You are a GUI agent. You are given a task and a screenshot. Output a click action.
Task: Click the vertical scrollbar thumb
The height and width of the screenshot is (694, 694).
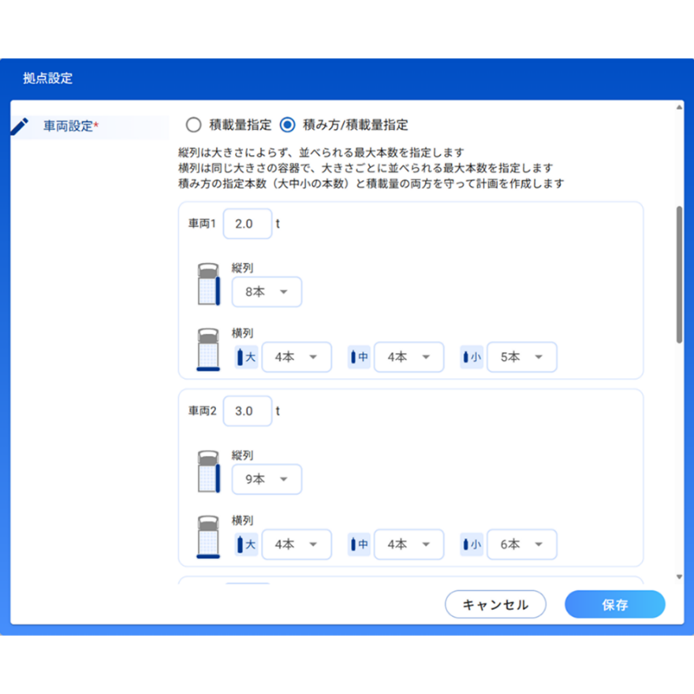click(679, 275)
